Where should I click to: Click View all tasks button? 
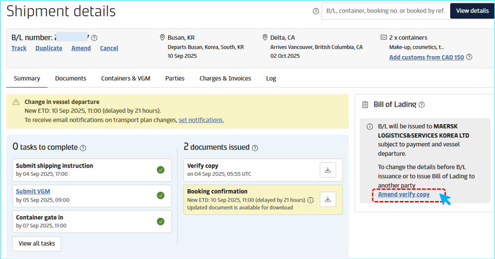(x=37, y=244)
